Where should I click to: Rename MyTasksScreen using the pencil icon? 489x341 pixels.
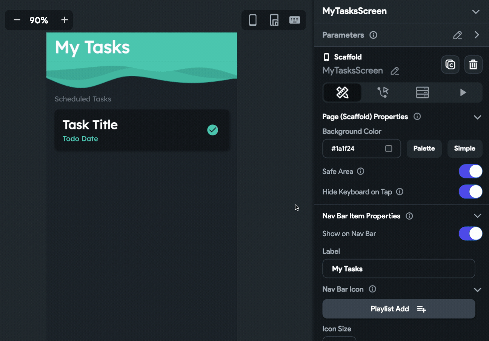(x=395, y=71)
